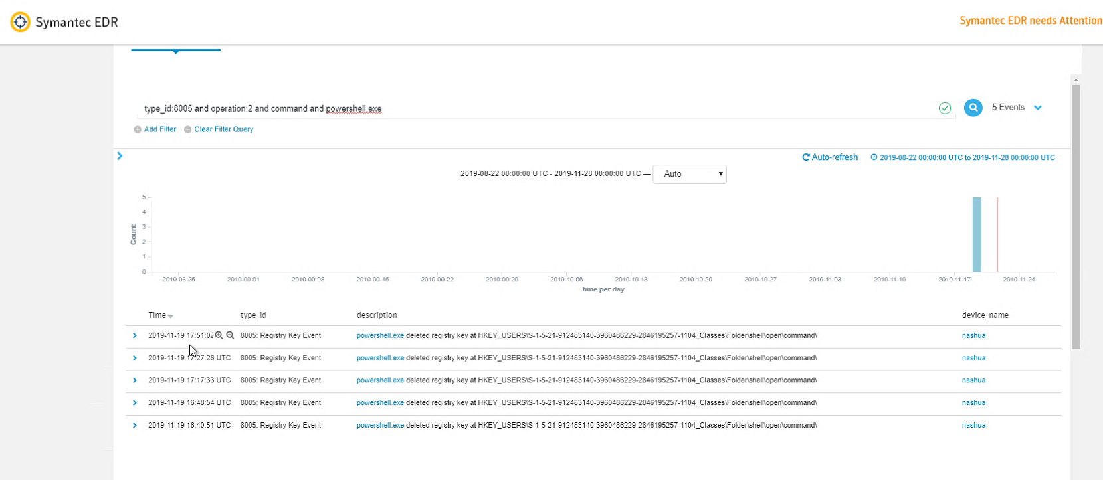Screen dimensions: 1103x480
Task: Click the Clear Filter Query link
Action: (x=224, y=129)
